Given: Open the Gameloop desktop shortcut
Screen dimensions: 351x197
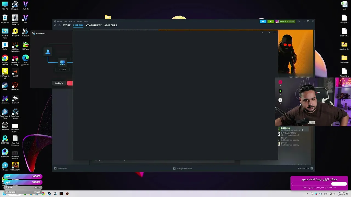Looking at the screenshot, I should tap(5, 153).
